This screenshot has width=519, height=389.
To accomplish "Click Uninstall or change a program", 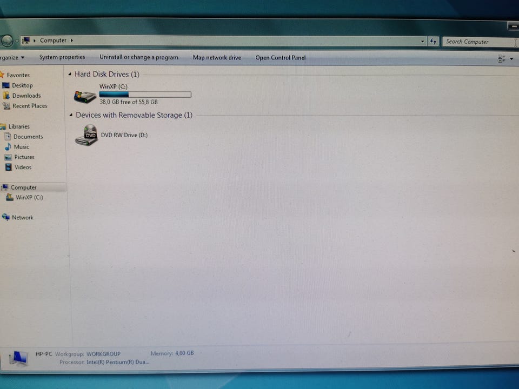I will (139, 57).
